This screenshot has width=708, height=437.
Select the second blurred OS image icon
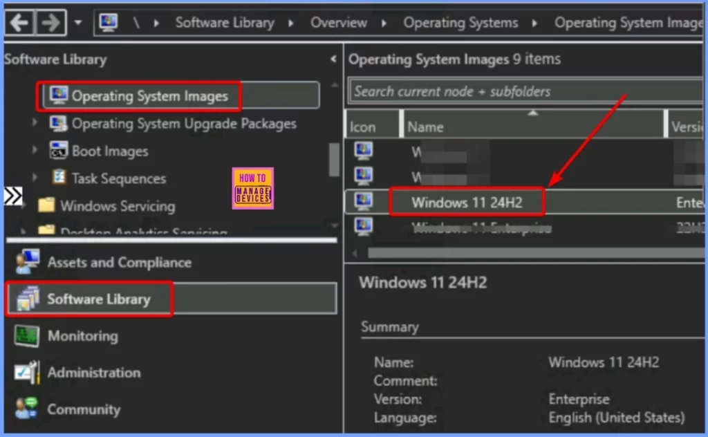[364, 176]
